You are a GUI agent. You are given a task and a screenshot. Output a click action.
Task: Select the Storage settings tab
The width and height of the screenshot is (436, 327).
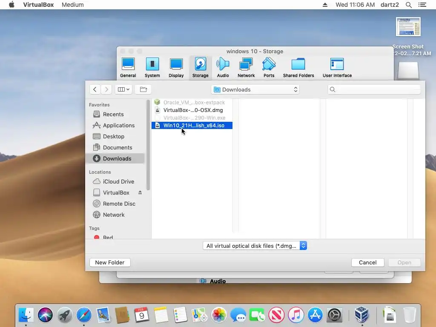tap(200, 68)
